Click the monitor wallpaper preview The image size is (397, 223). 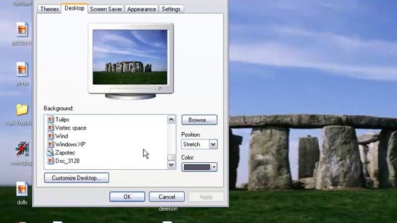[x=130, y=57]
